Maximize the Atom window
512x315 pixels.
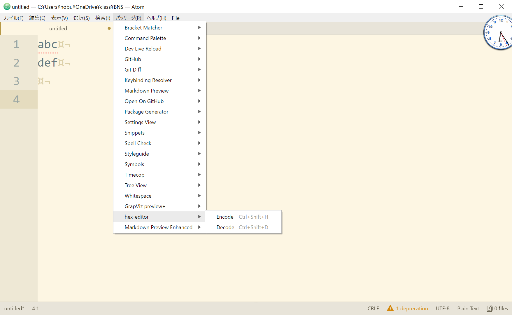point(481,7)
